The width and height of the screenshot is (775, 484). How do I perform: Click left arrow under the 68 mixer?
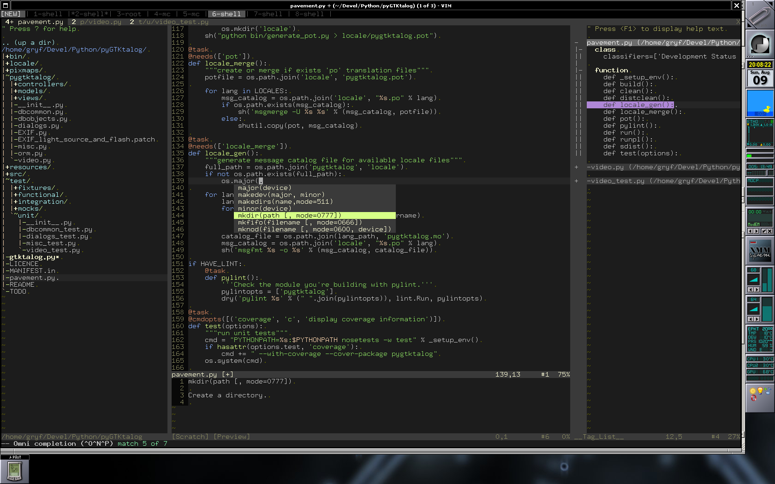750,289
